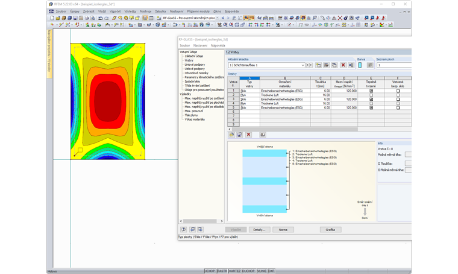This screenshot has height=274, width=458.
Task: Click the navigator tree horizontal scrollbar
Action: (200, 221)
